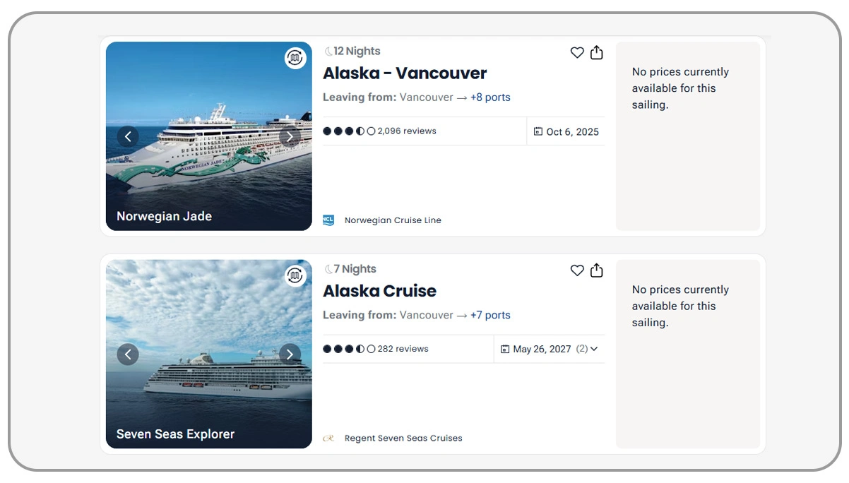
Task: Expand the +7 ports list
Action: coord(490,315)
